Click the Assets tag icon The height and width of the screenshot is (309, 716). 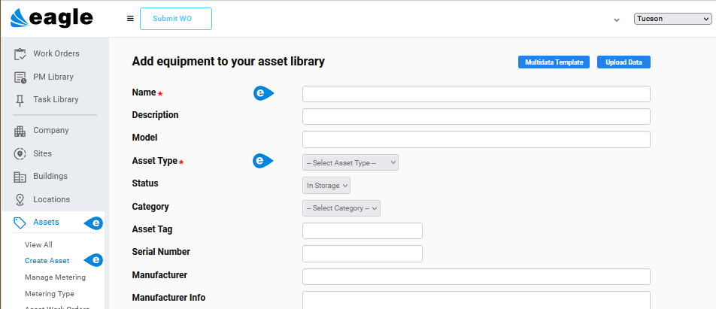[20, 223]
